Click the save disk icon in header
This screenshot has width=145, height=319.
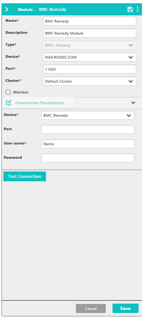coord(130,9)
